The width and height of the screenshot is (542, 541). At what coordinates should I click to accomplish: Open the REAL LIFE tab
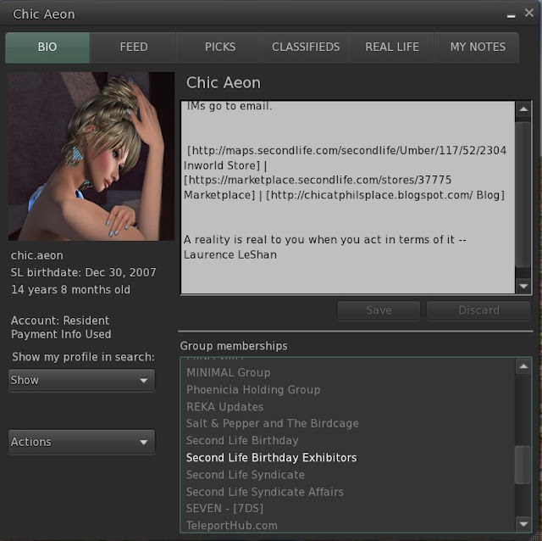tap(391, 47)
